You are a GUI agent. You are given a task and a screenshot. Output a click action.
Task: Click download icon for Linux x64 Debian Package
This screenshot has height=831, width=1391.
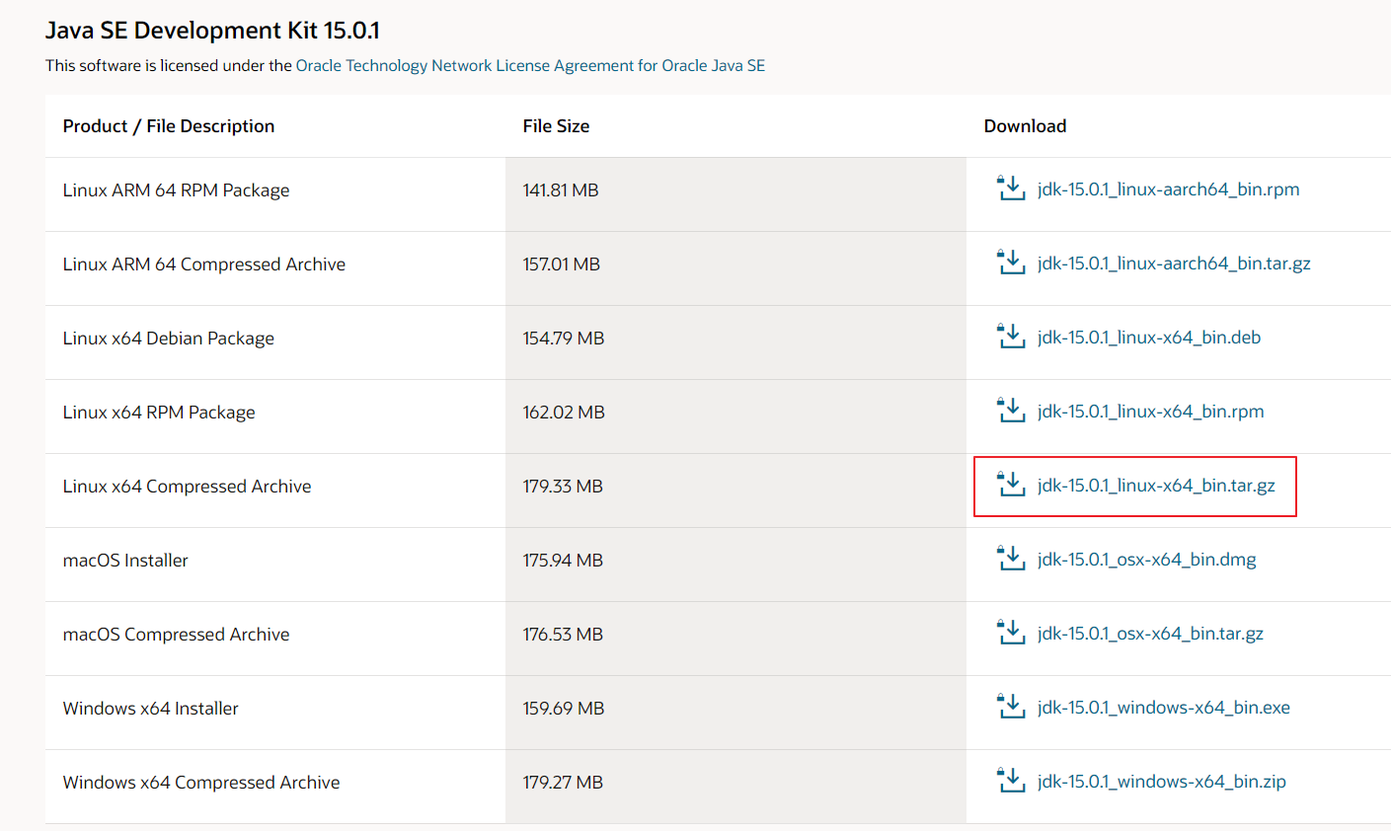[1011, 337]
